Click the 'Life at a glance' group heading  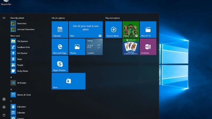pos(58,18)
